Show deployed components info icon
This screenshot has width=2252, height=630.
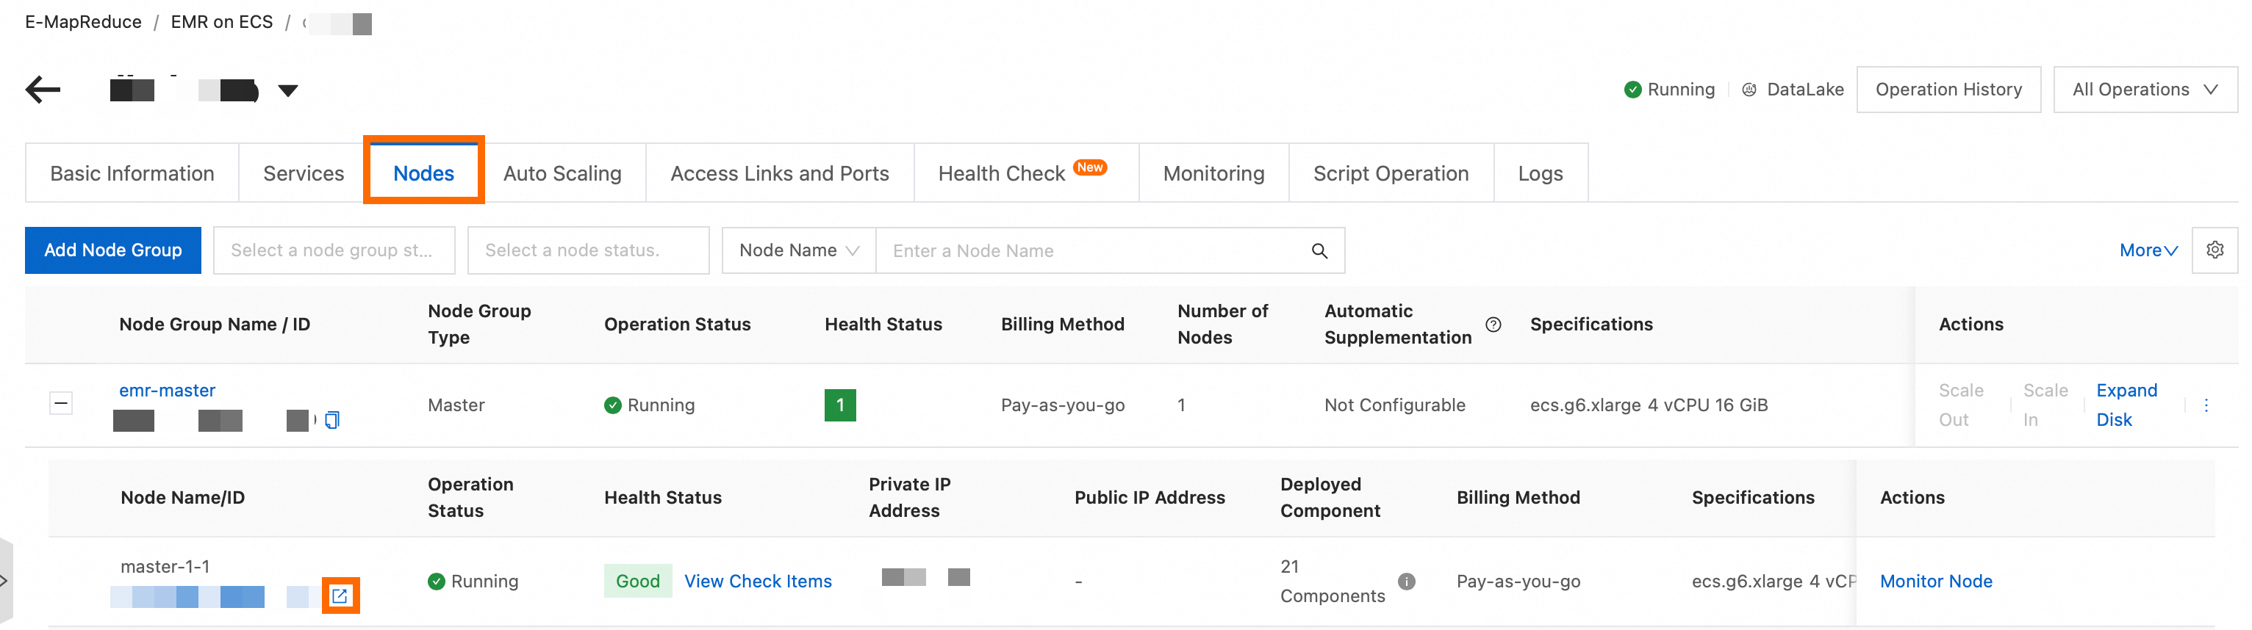pyautogui.click(x=1406, y=581)
